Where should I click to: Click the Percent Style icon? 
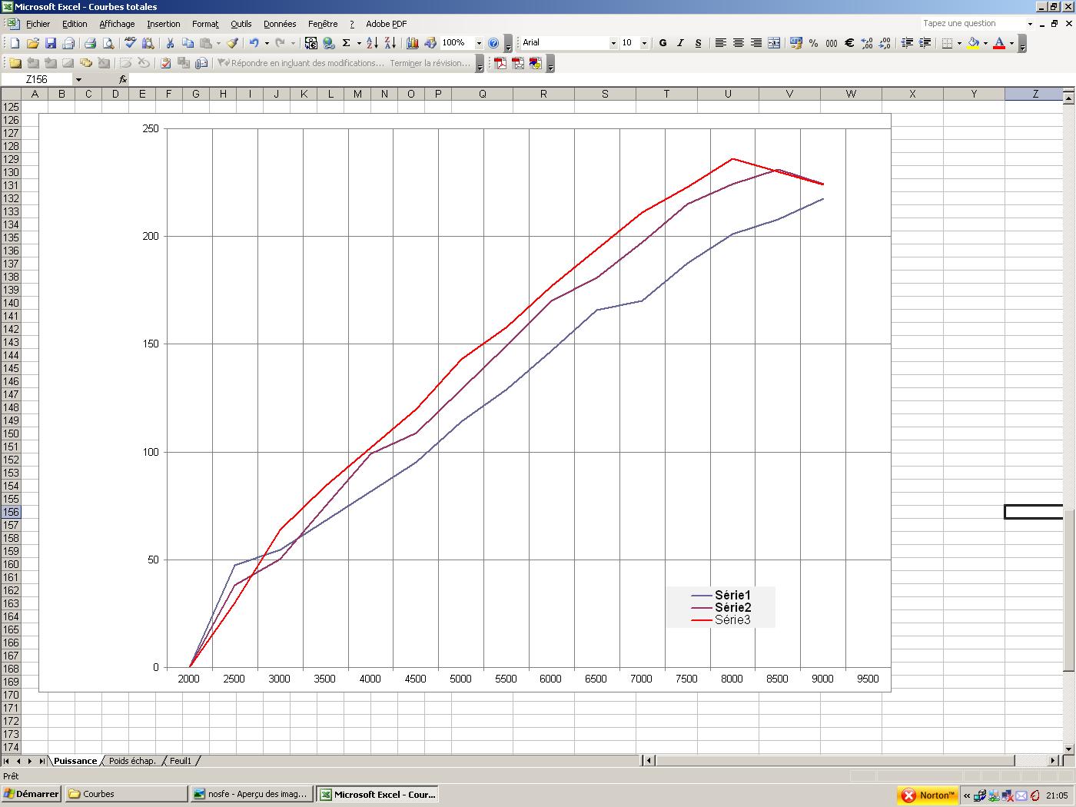click(813, 43)
